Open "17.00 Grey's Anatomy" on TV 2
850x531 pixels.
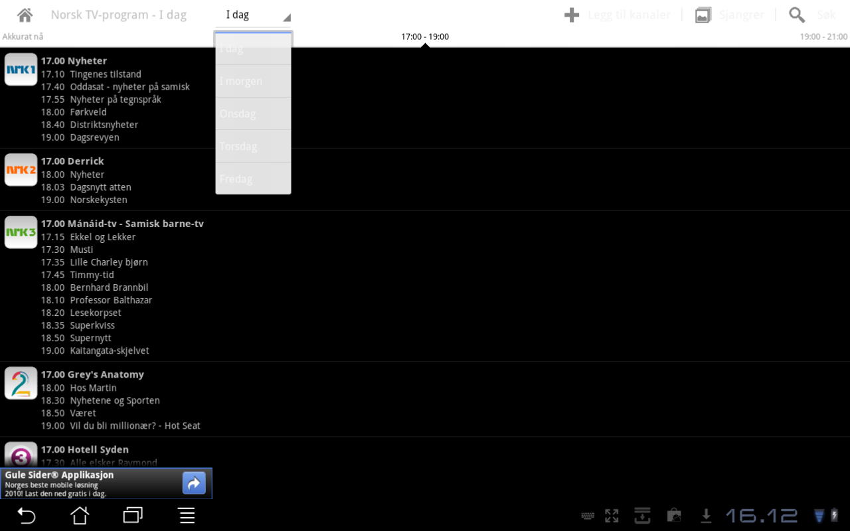(x=92, y=374)
